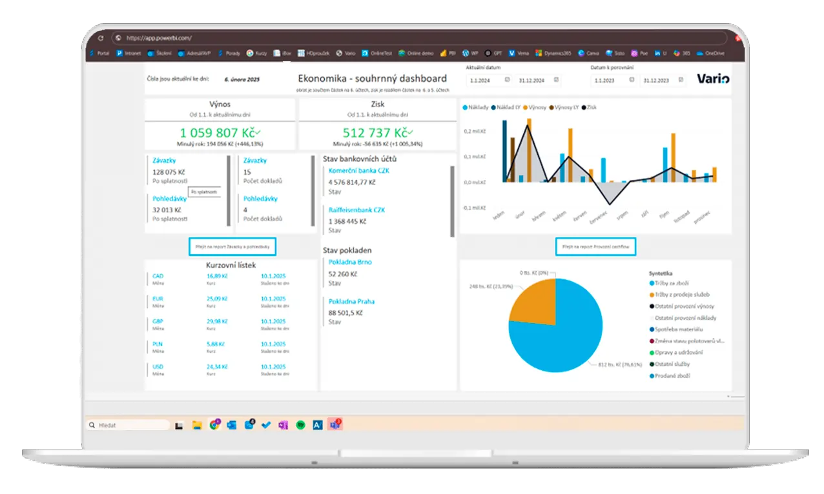The image size is (824, 494).
Task: Click the browser reload icon
Action: pos(100,38)
